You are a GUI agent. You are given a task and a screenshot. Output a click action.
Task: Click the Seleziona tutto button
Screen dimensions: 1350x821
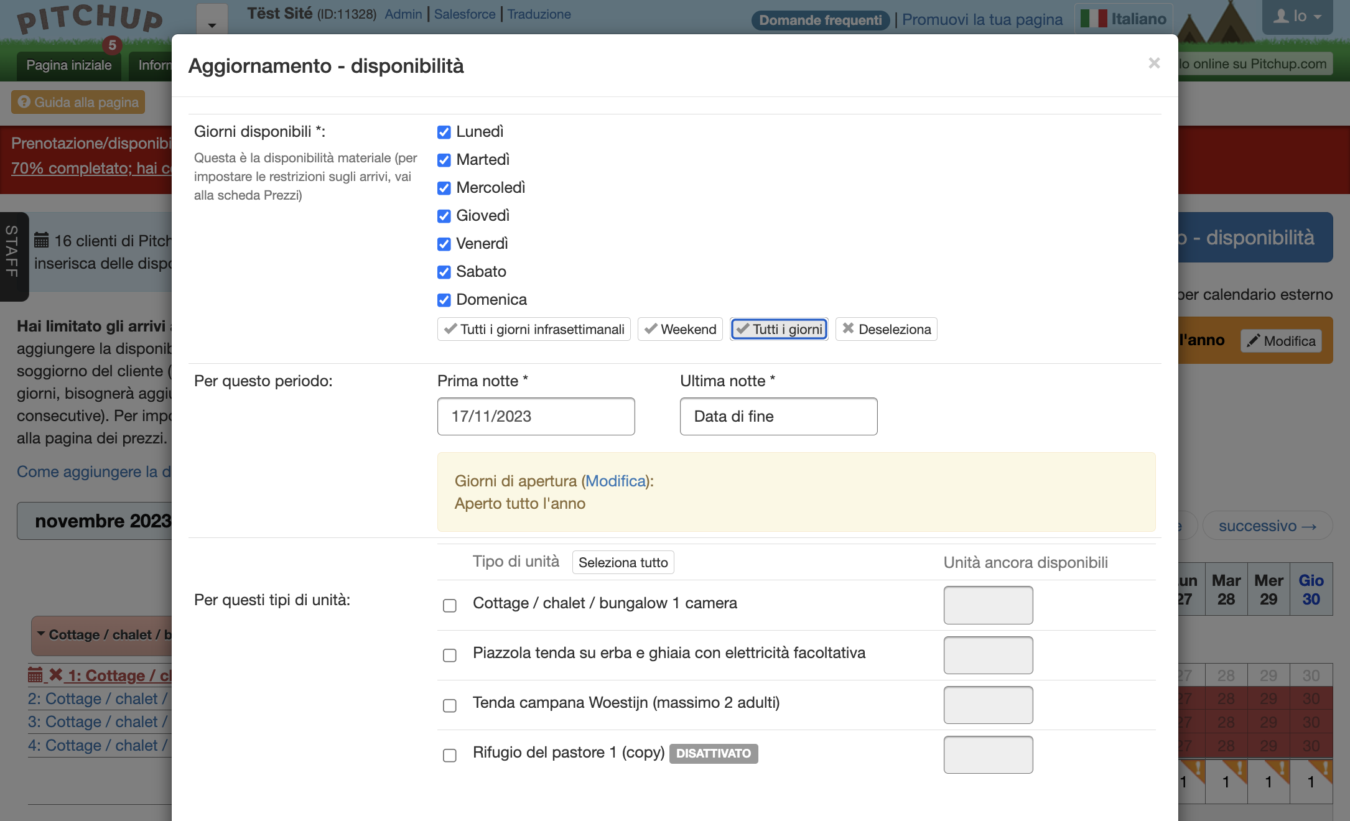(623, 562)
